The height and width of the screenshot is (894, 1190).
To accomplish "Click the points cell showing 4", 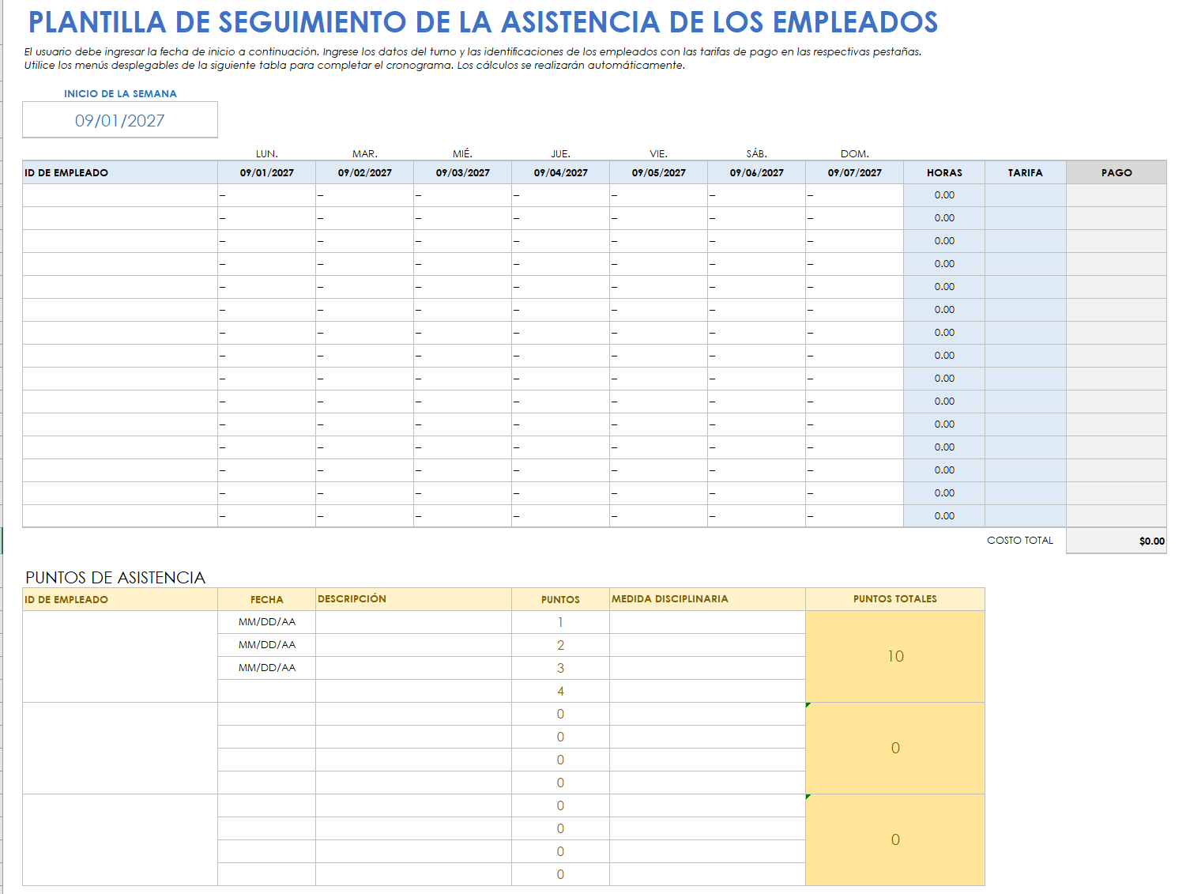I will (x=561, y=691).
